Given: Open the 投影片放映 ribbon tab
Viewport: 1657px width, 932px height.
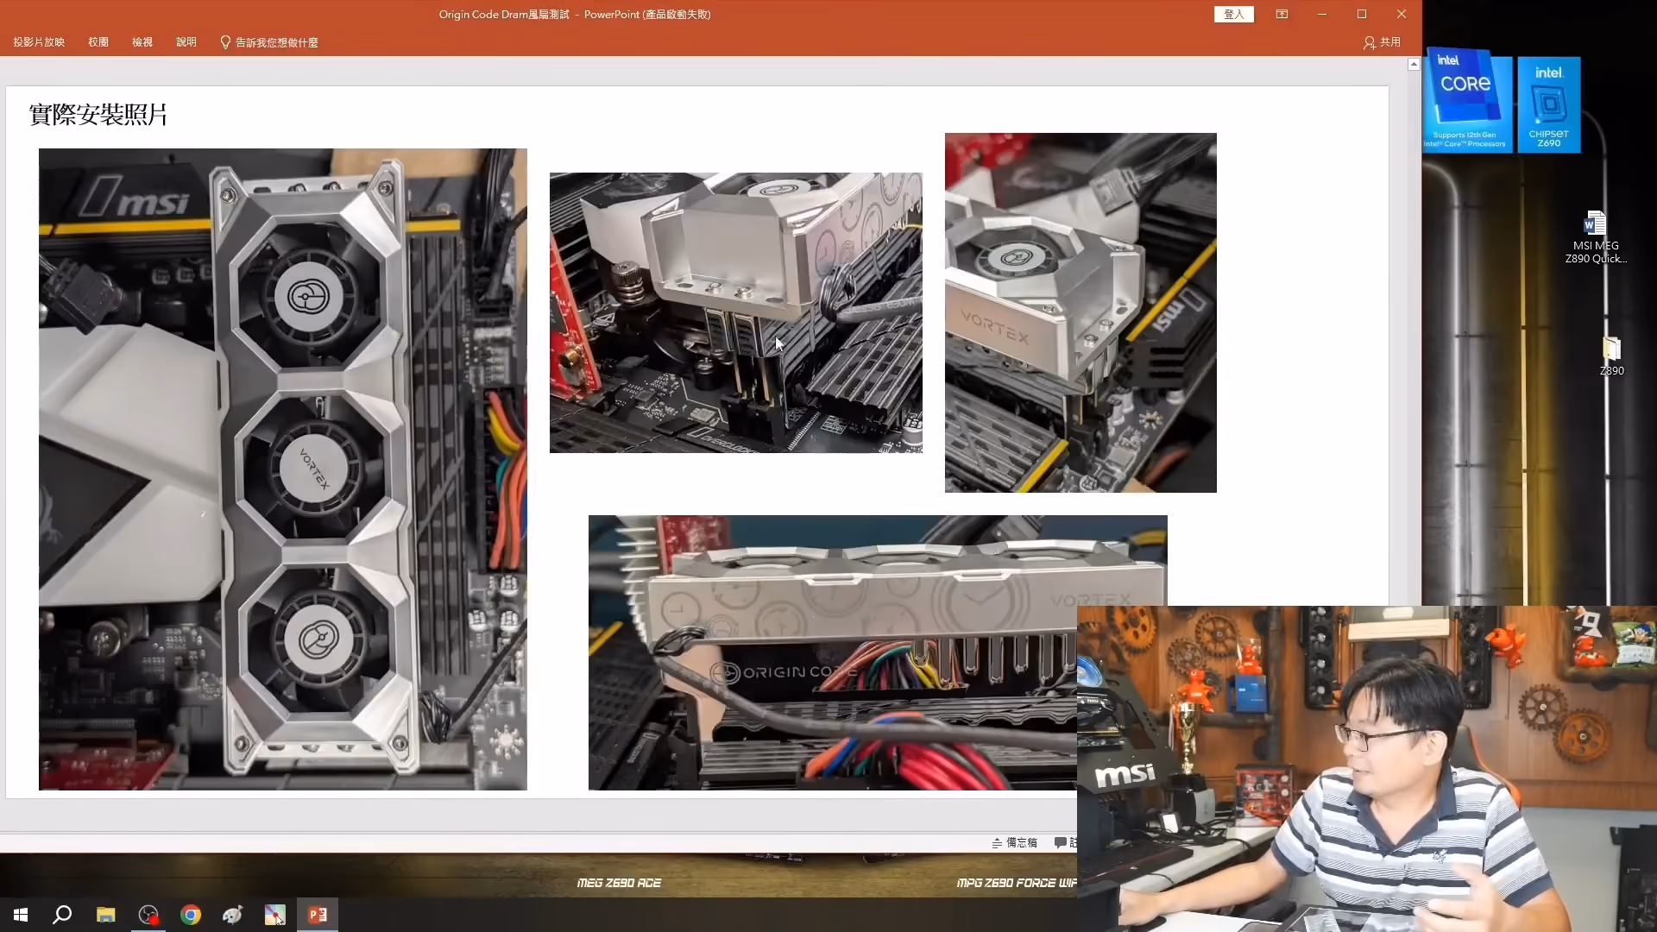Looking at the screenshot, I should point(39,42).
